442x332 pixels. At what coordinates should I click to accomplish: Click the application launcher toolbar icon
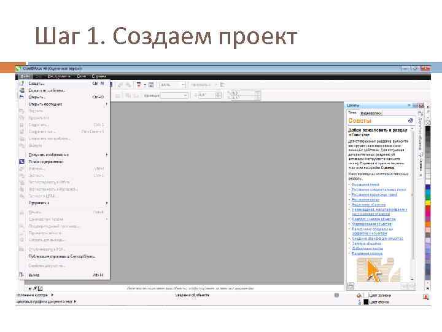(139, 85)
